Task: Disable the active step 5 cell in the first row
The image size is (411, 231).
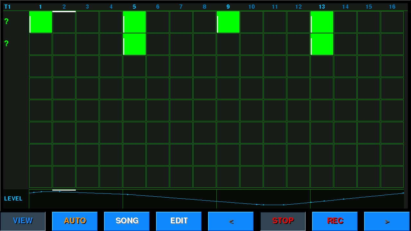Action: click(x=134, y=22)
